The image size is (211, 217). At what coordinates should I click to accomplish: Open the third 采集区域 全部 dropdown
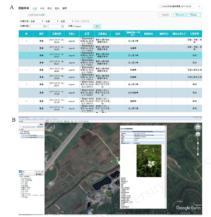click(x=67, y=21)
